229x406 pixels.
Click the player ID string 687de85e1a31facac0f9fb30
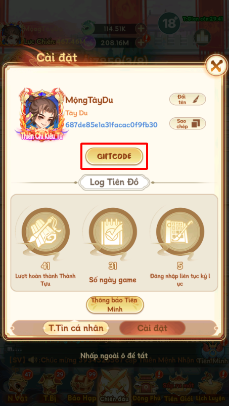click(x=111, y=125)
